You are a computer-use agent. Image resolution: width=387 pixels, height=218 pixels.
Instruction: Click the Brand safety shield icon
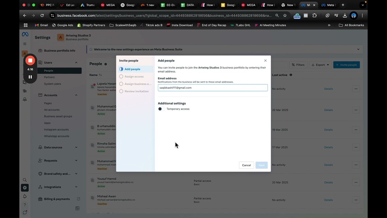tap(40, 174)
